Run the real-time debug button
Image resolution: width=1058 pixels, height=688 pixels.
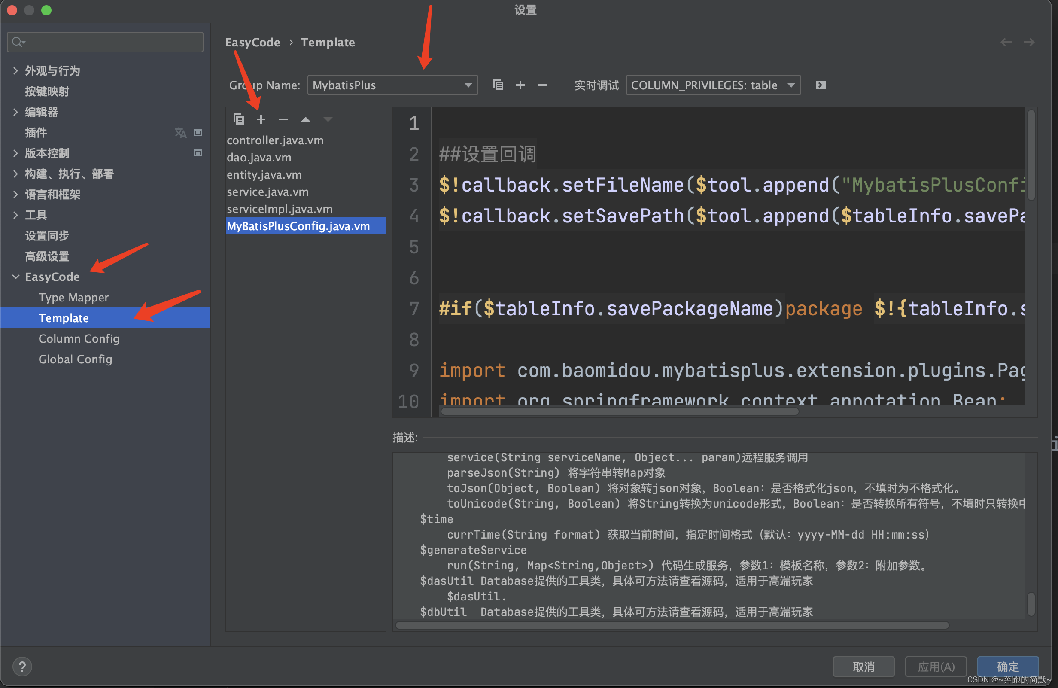[x=821, y=85]
